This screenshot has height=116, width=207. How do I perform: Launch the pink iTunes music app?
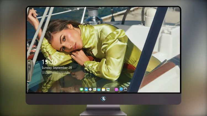116,90
